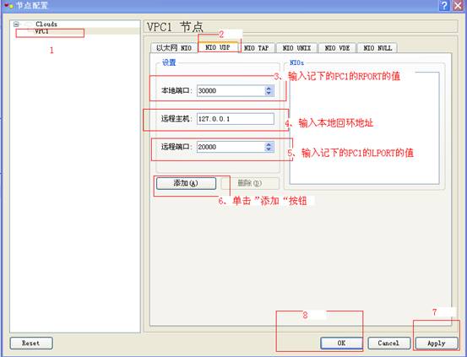This screenshot has width=467, height=357.
Task: Increase the 远程端口 value with up arrow
Action: tap(269, 144)
